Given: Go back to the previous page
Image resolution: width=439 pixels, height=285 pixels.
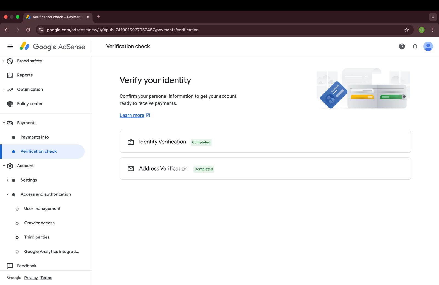Looking at the screenshot, I should (7, 30).
